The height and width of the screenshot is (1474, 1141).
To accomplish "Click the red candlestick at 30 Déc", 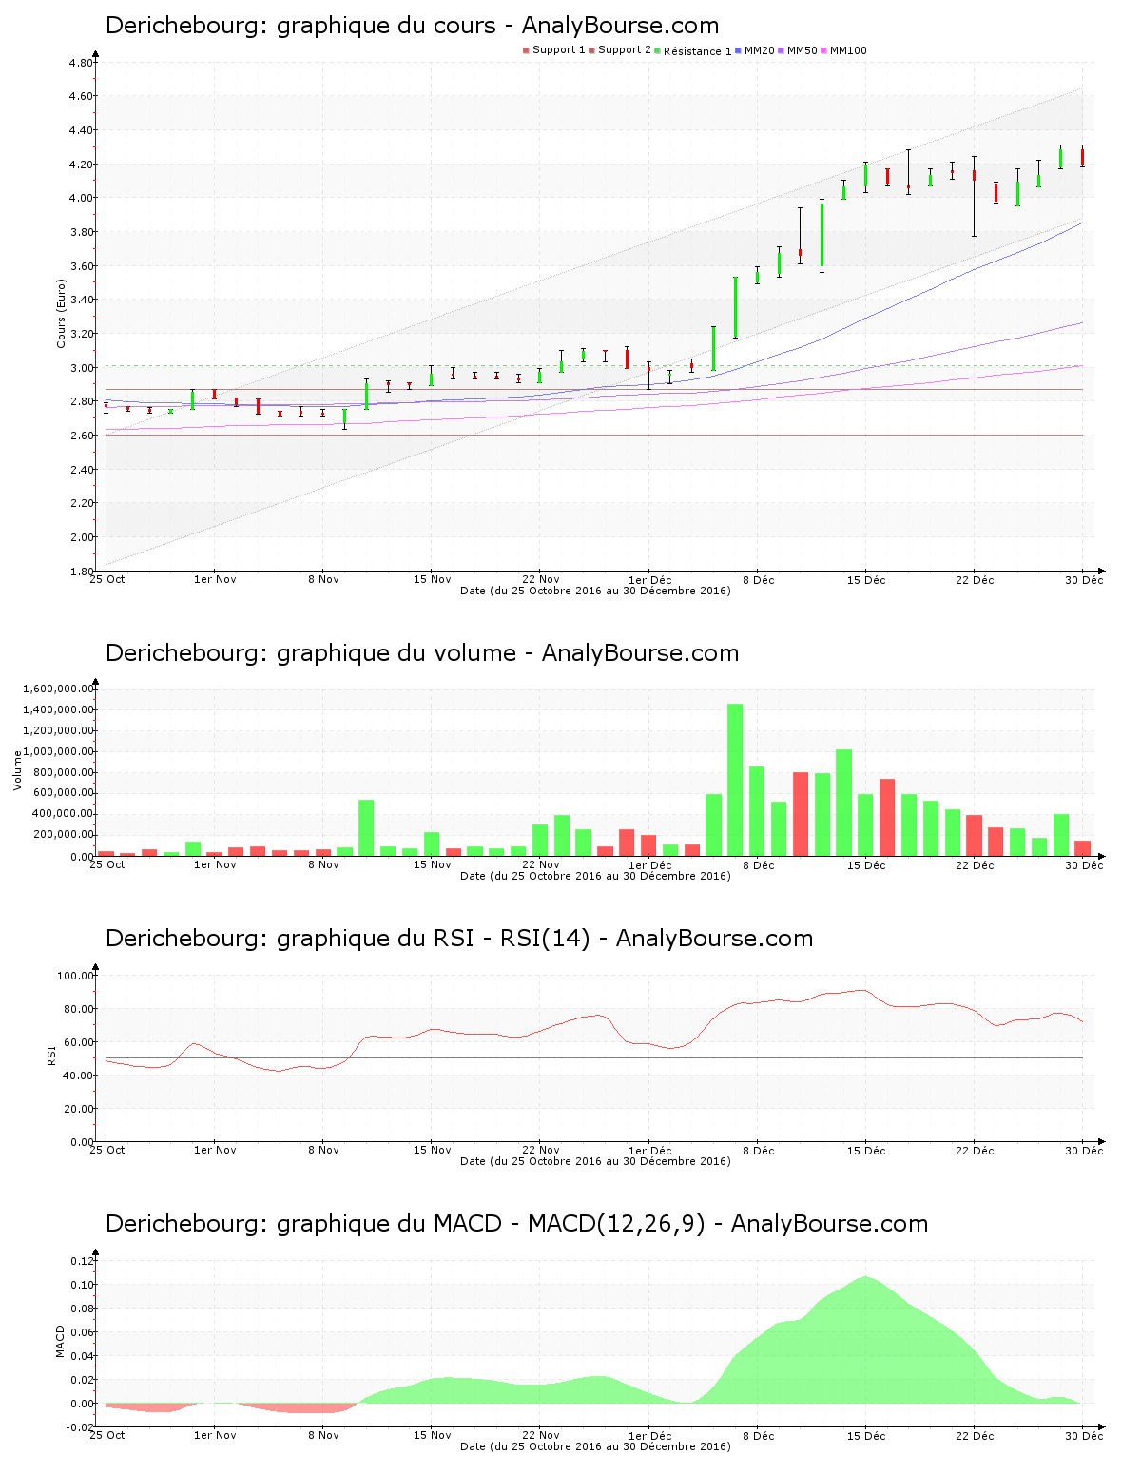I will tap(1082, 157).
